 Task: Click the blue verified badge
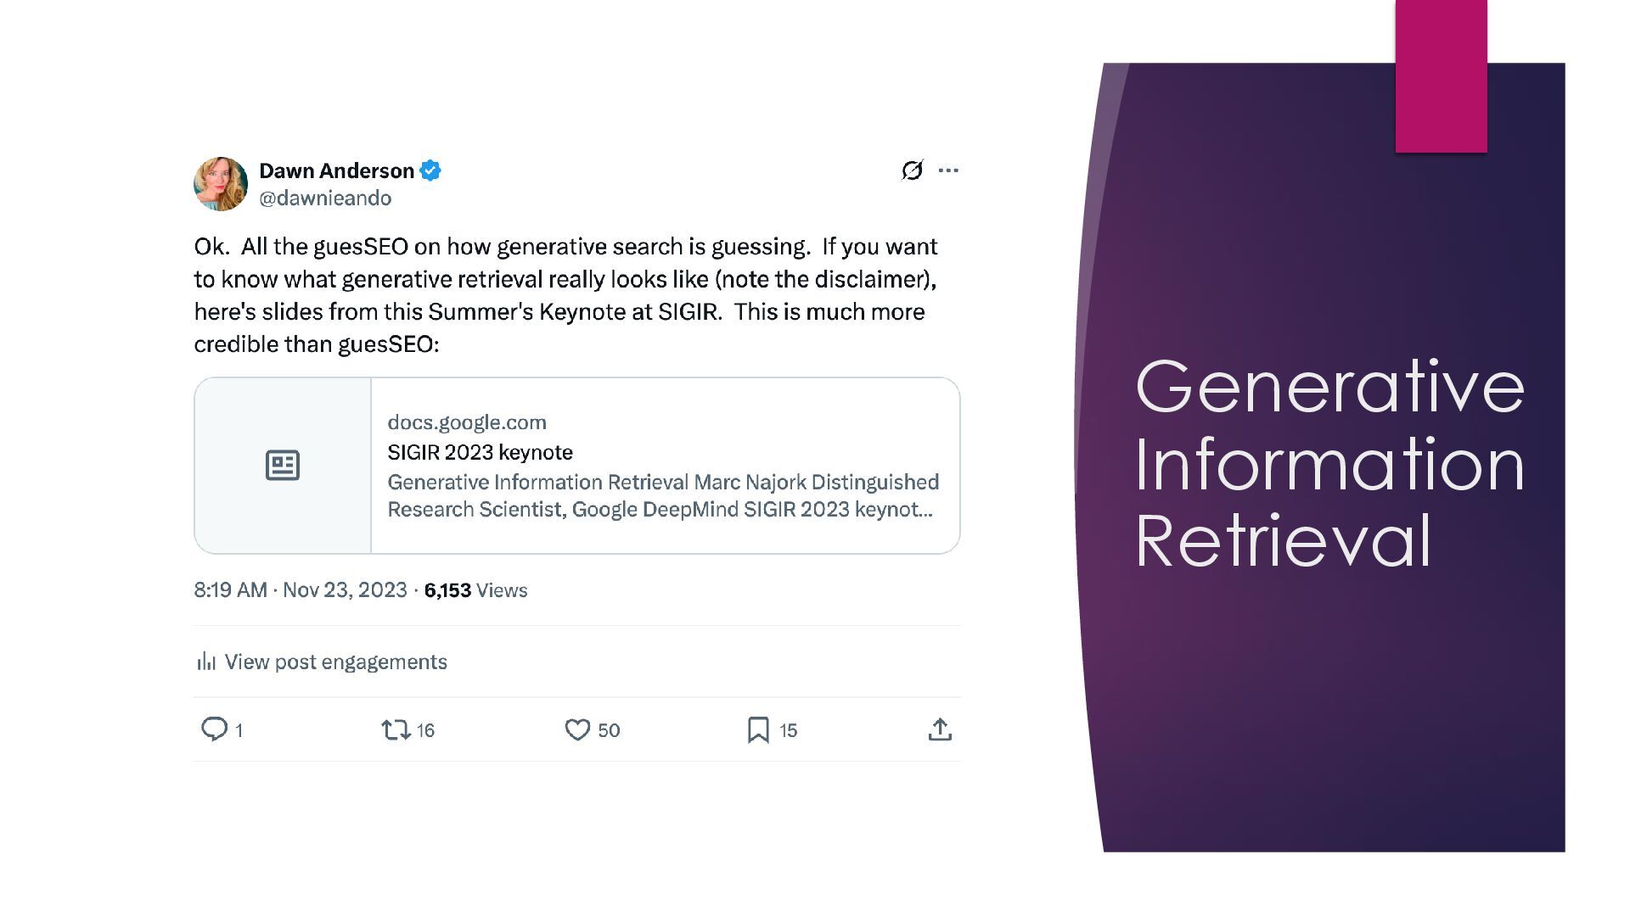click(430, 170)
